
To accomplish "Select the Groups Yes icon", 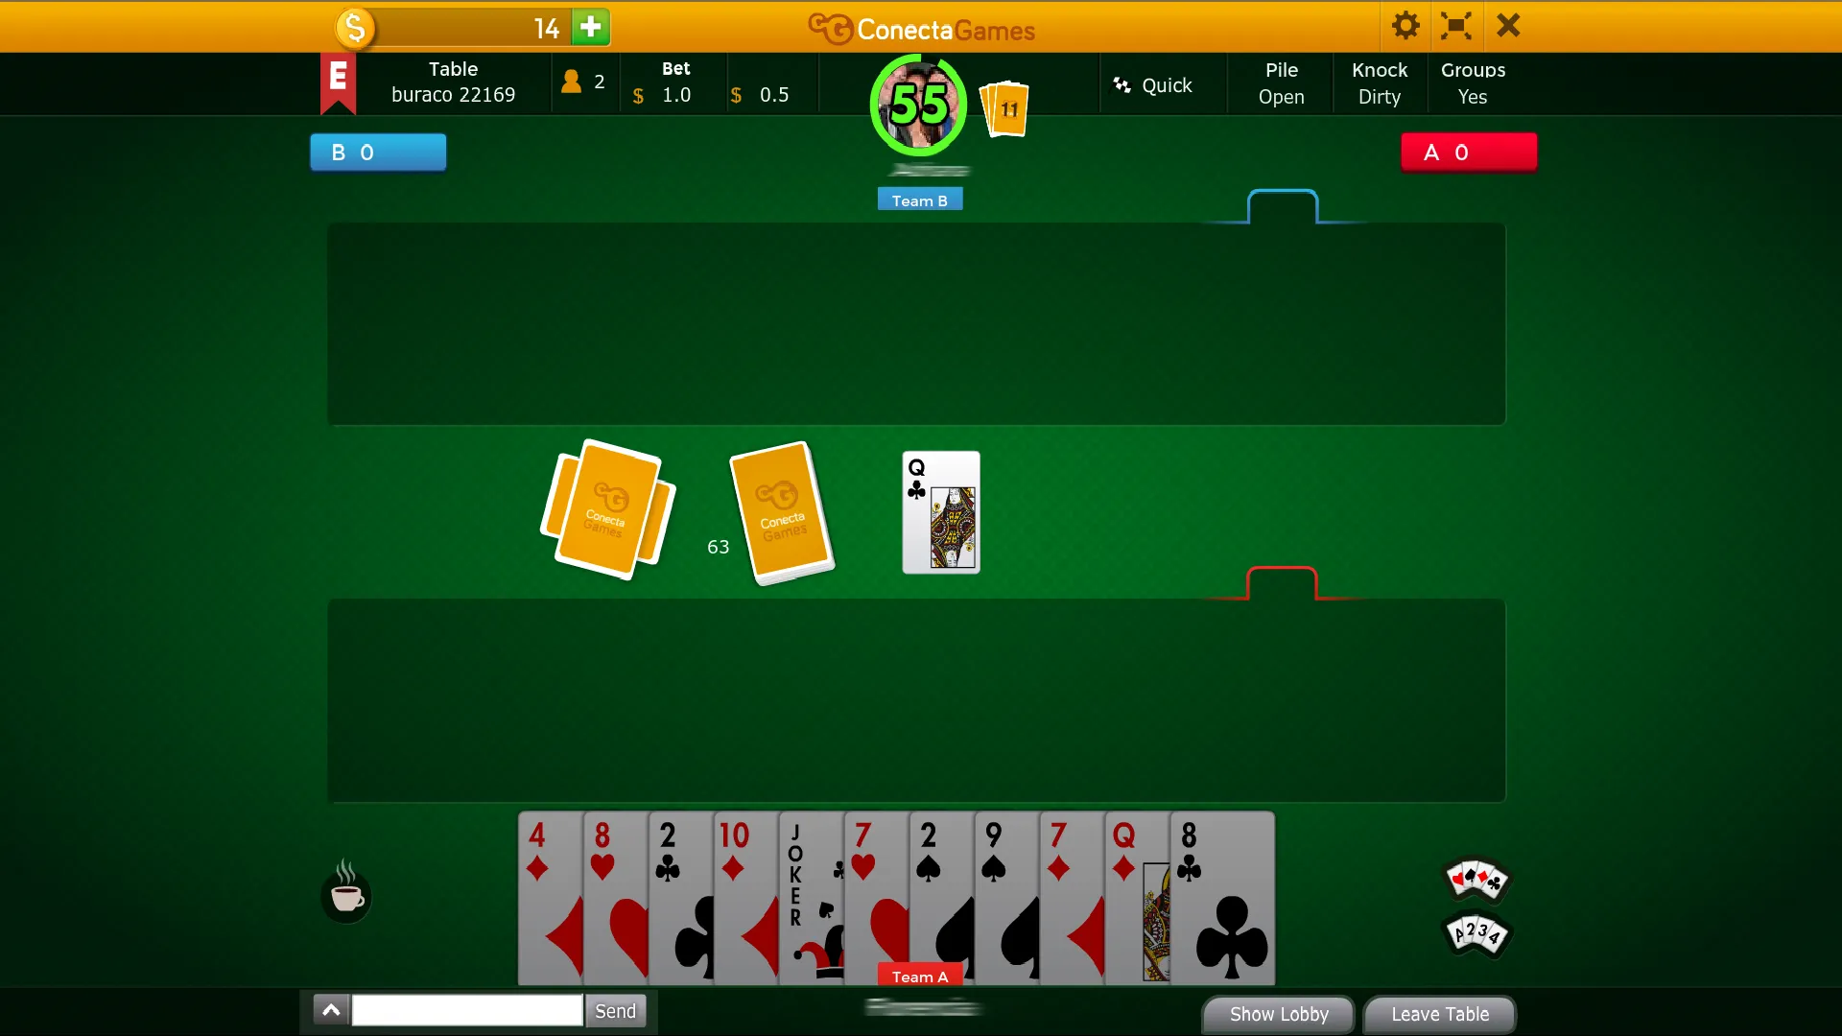I will 1473,82.
